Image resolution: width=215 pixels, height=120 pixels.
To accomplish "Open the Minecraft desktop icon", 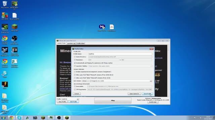I will (x=14, y=28).
